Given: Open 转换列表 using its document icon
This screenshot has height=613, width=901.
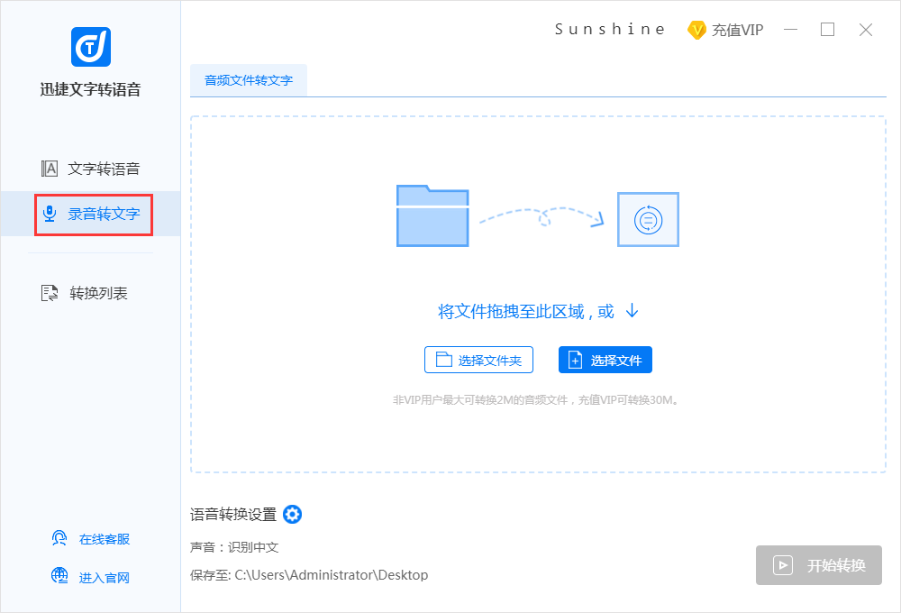Looking at the screenshot, I should pos(51,292).
